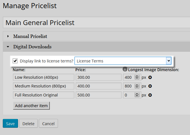Edit the 400.00 price field

click(98, 86)
